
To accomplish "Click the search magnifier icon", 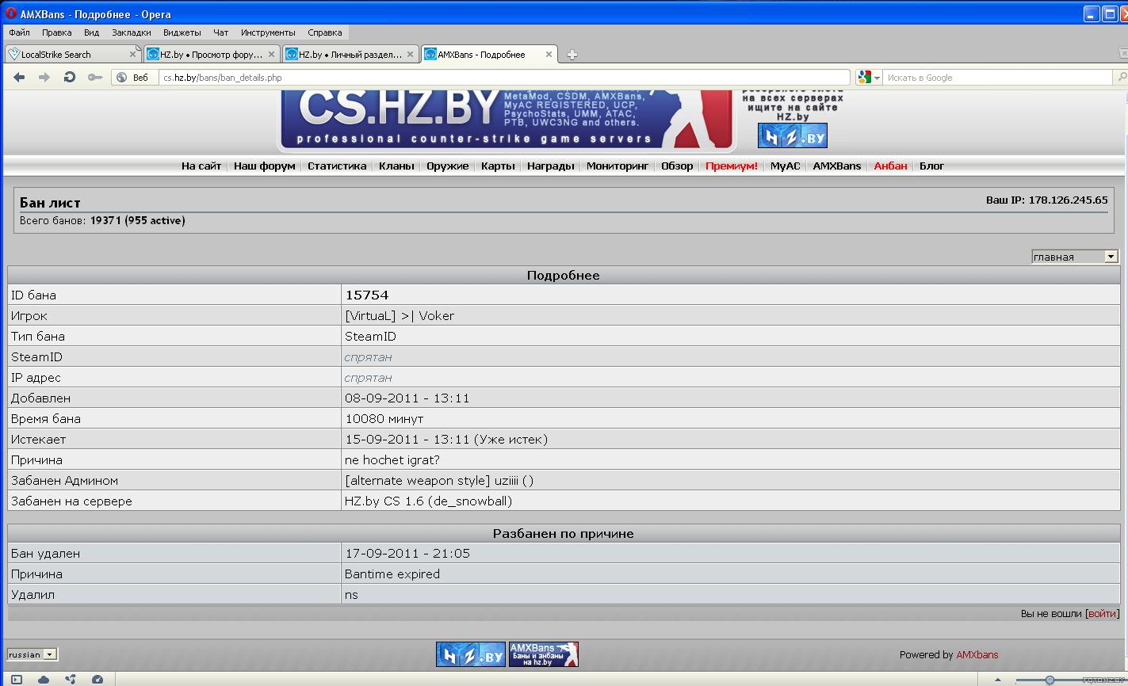I will click(x=1121, y=77).
